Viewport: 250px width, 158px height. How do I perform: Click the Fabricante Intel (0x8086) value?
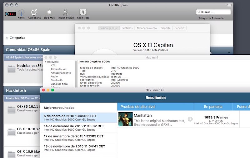coord(119,80)
